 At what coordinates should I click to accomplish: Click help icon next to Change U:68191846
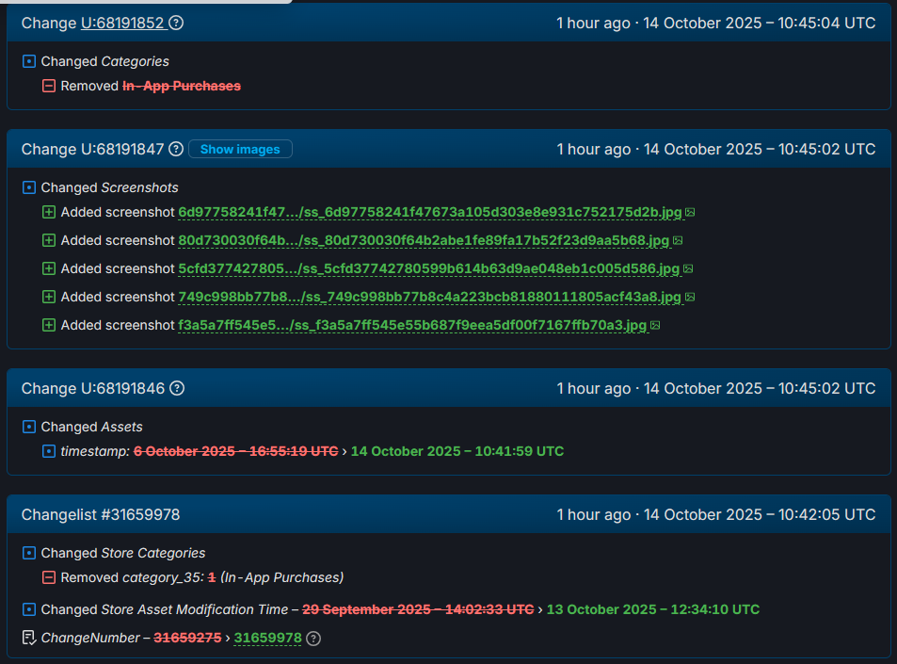pos(176,389)
